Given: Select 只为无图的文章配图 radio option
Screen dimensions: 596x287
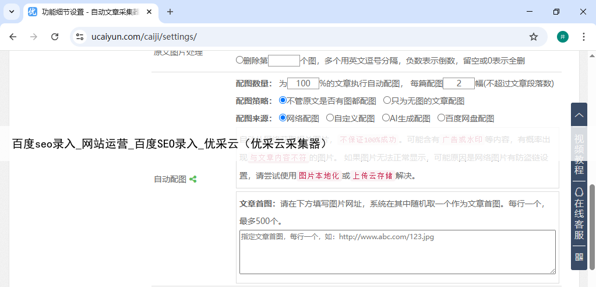Looking at the screenshot, I should pyautogui.click(x=387, y=101).
